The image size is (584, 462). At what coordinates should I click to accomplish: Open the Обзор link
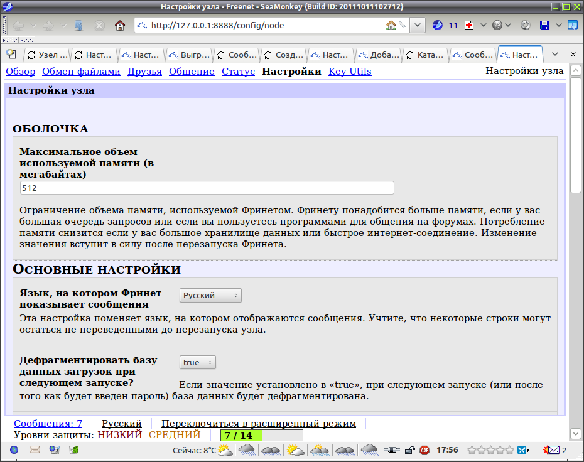[21, 72]
